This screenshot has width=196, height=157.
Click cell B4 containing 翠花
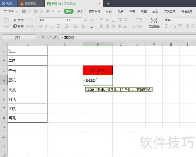pos(27,80)
